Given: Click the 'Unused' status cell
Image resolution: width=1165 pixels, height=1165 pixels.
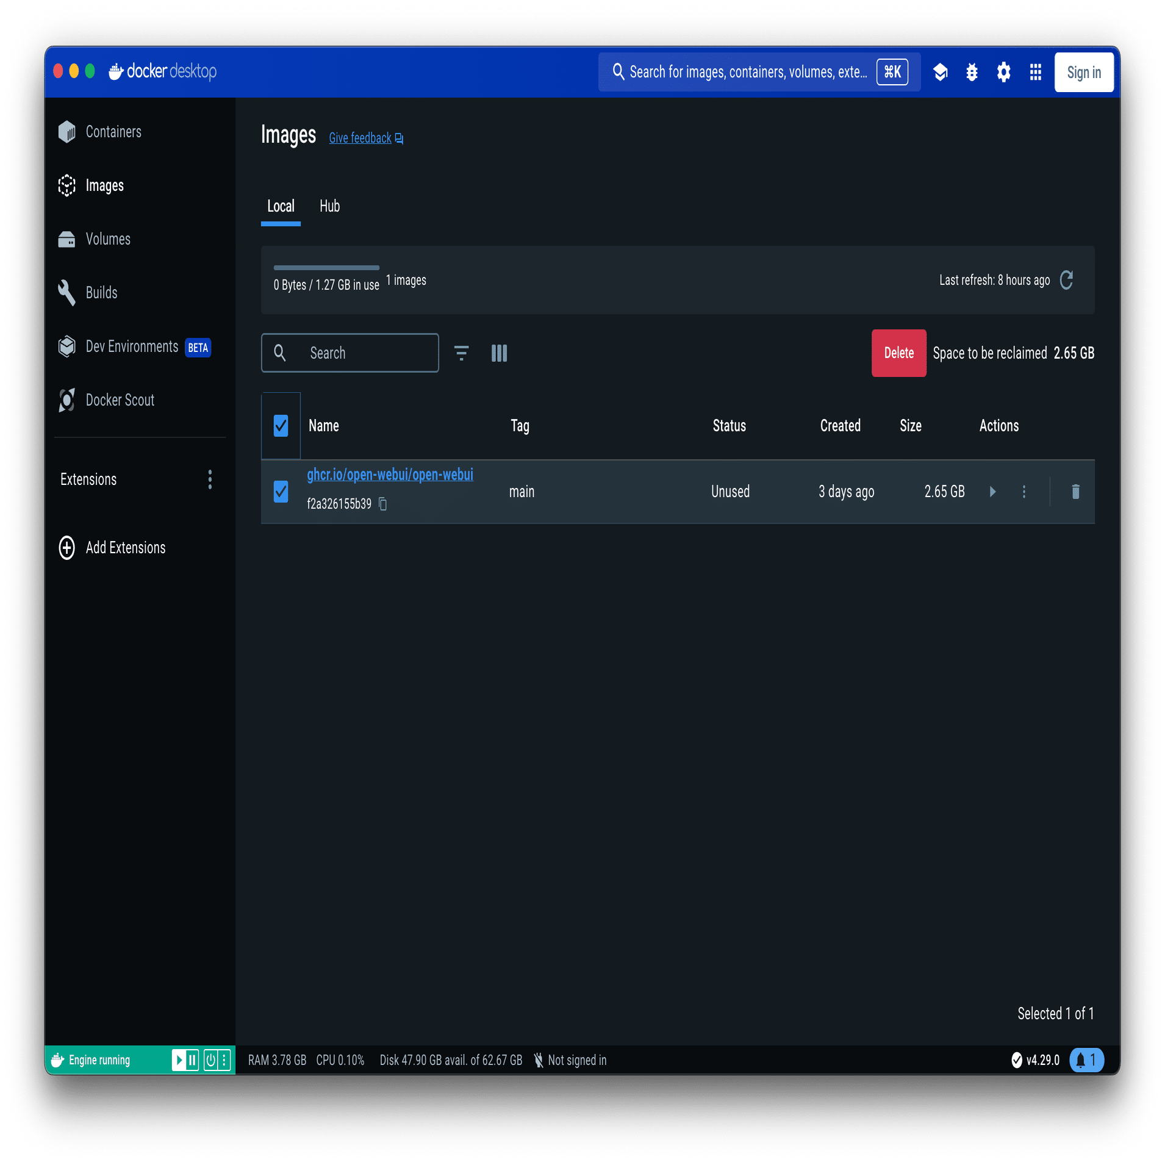Looking at the screenshot, I should tap(730, 492).
